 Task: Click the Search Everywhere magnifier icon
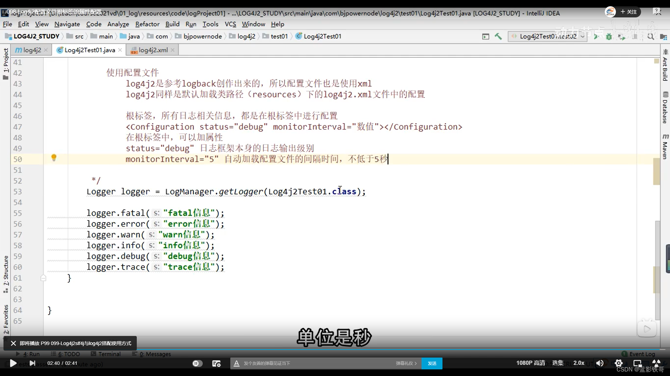[651, 36]
